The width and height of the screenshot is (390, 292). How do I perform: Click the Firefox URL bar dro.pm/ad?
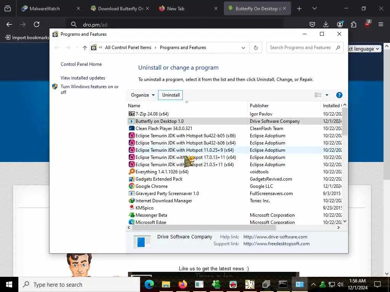point(174,24)
